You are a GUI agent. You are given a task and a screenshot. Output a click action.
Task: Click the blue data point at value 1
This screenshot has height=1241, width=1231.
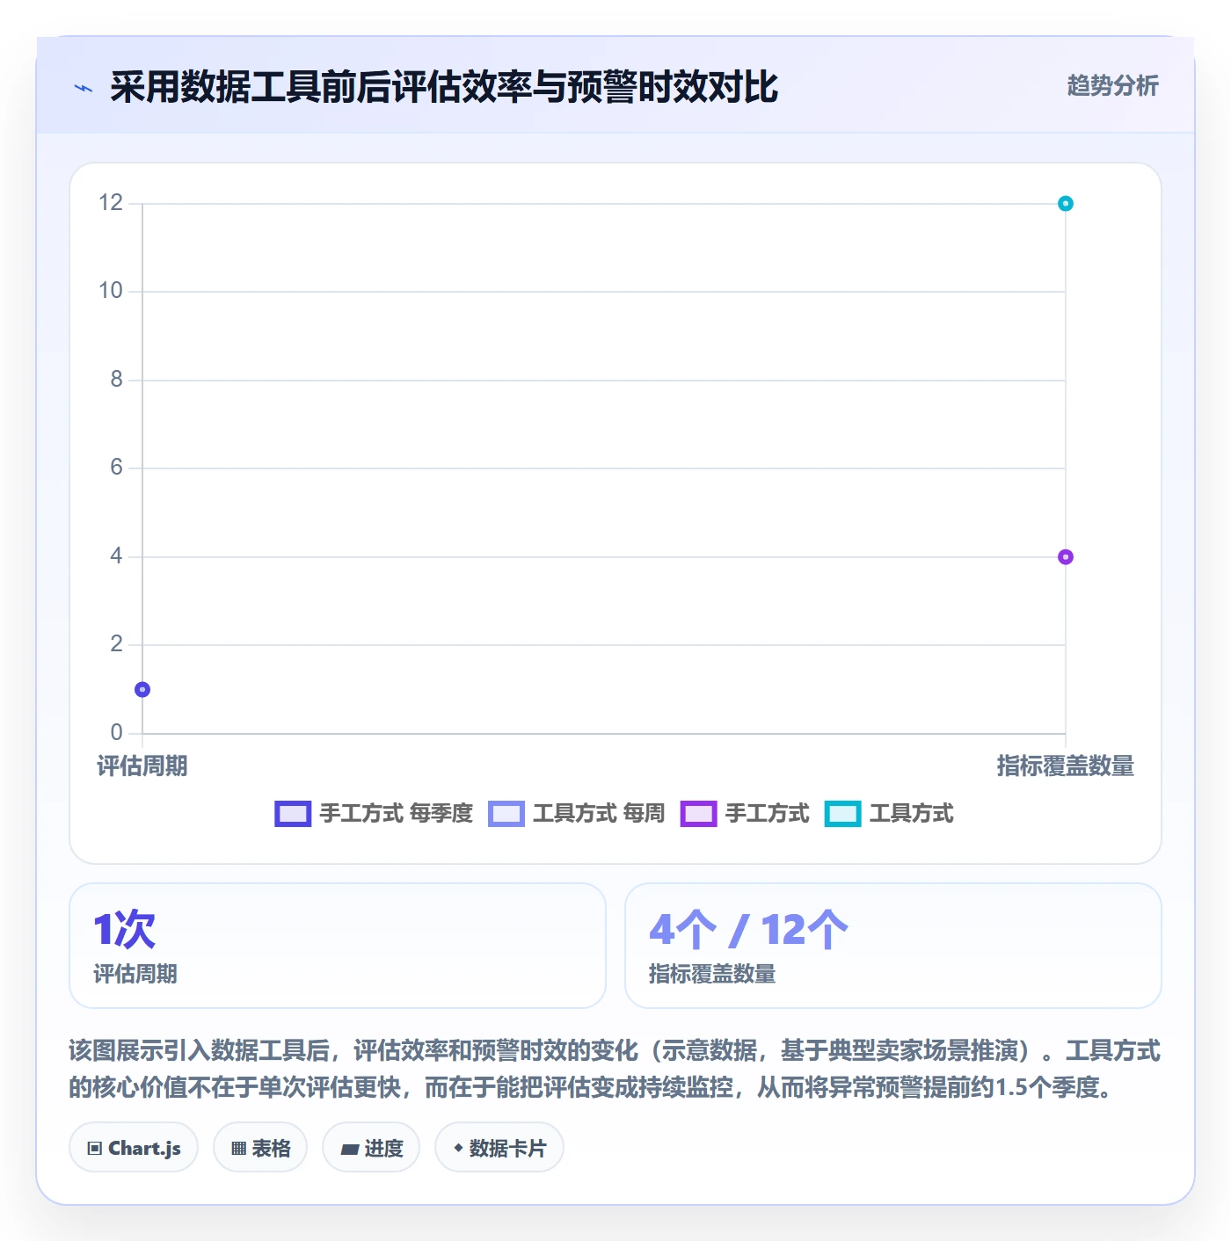point(142,690)
